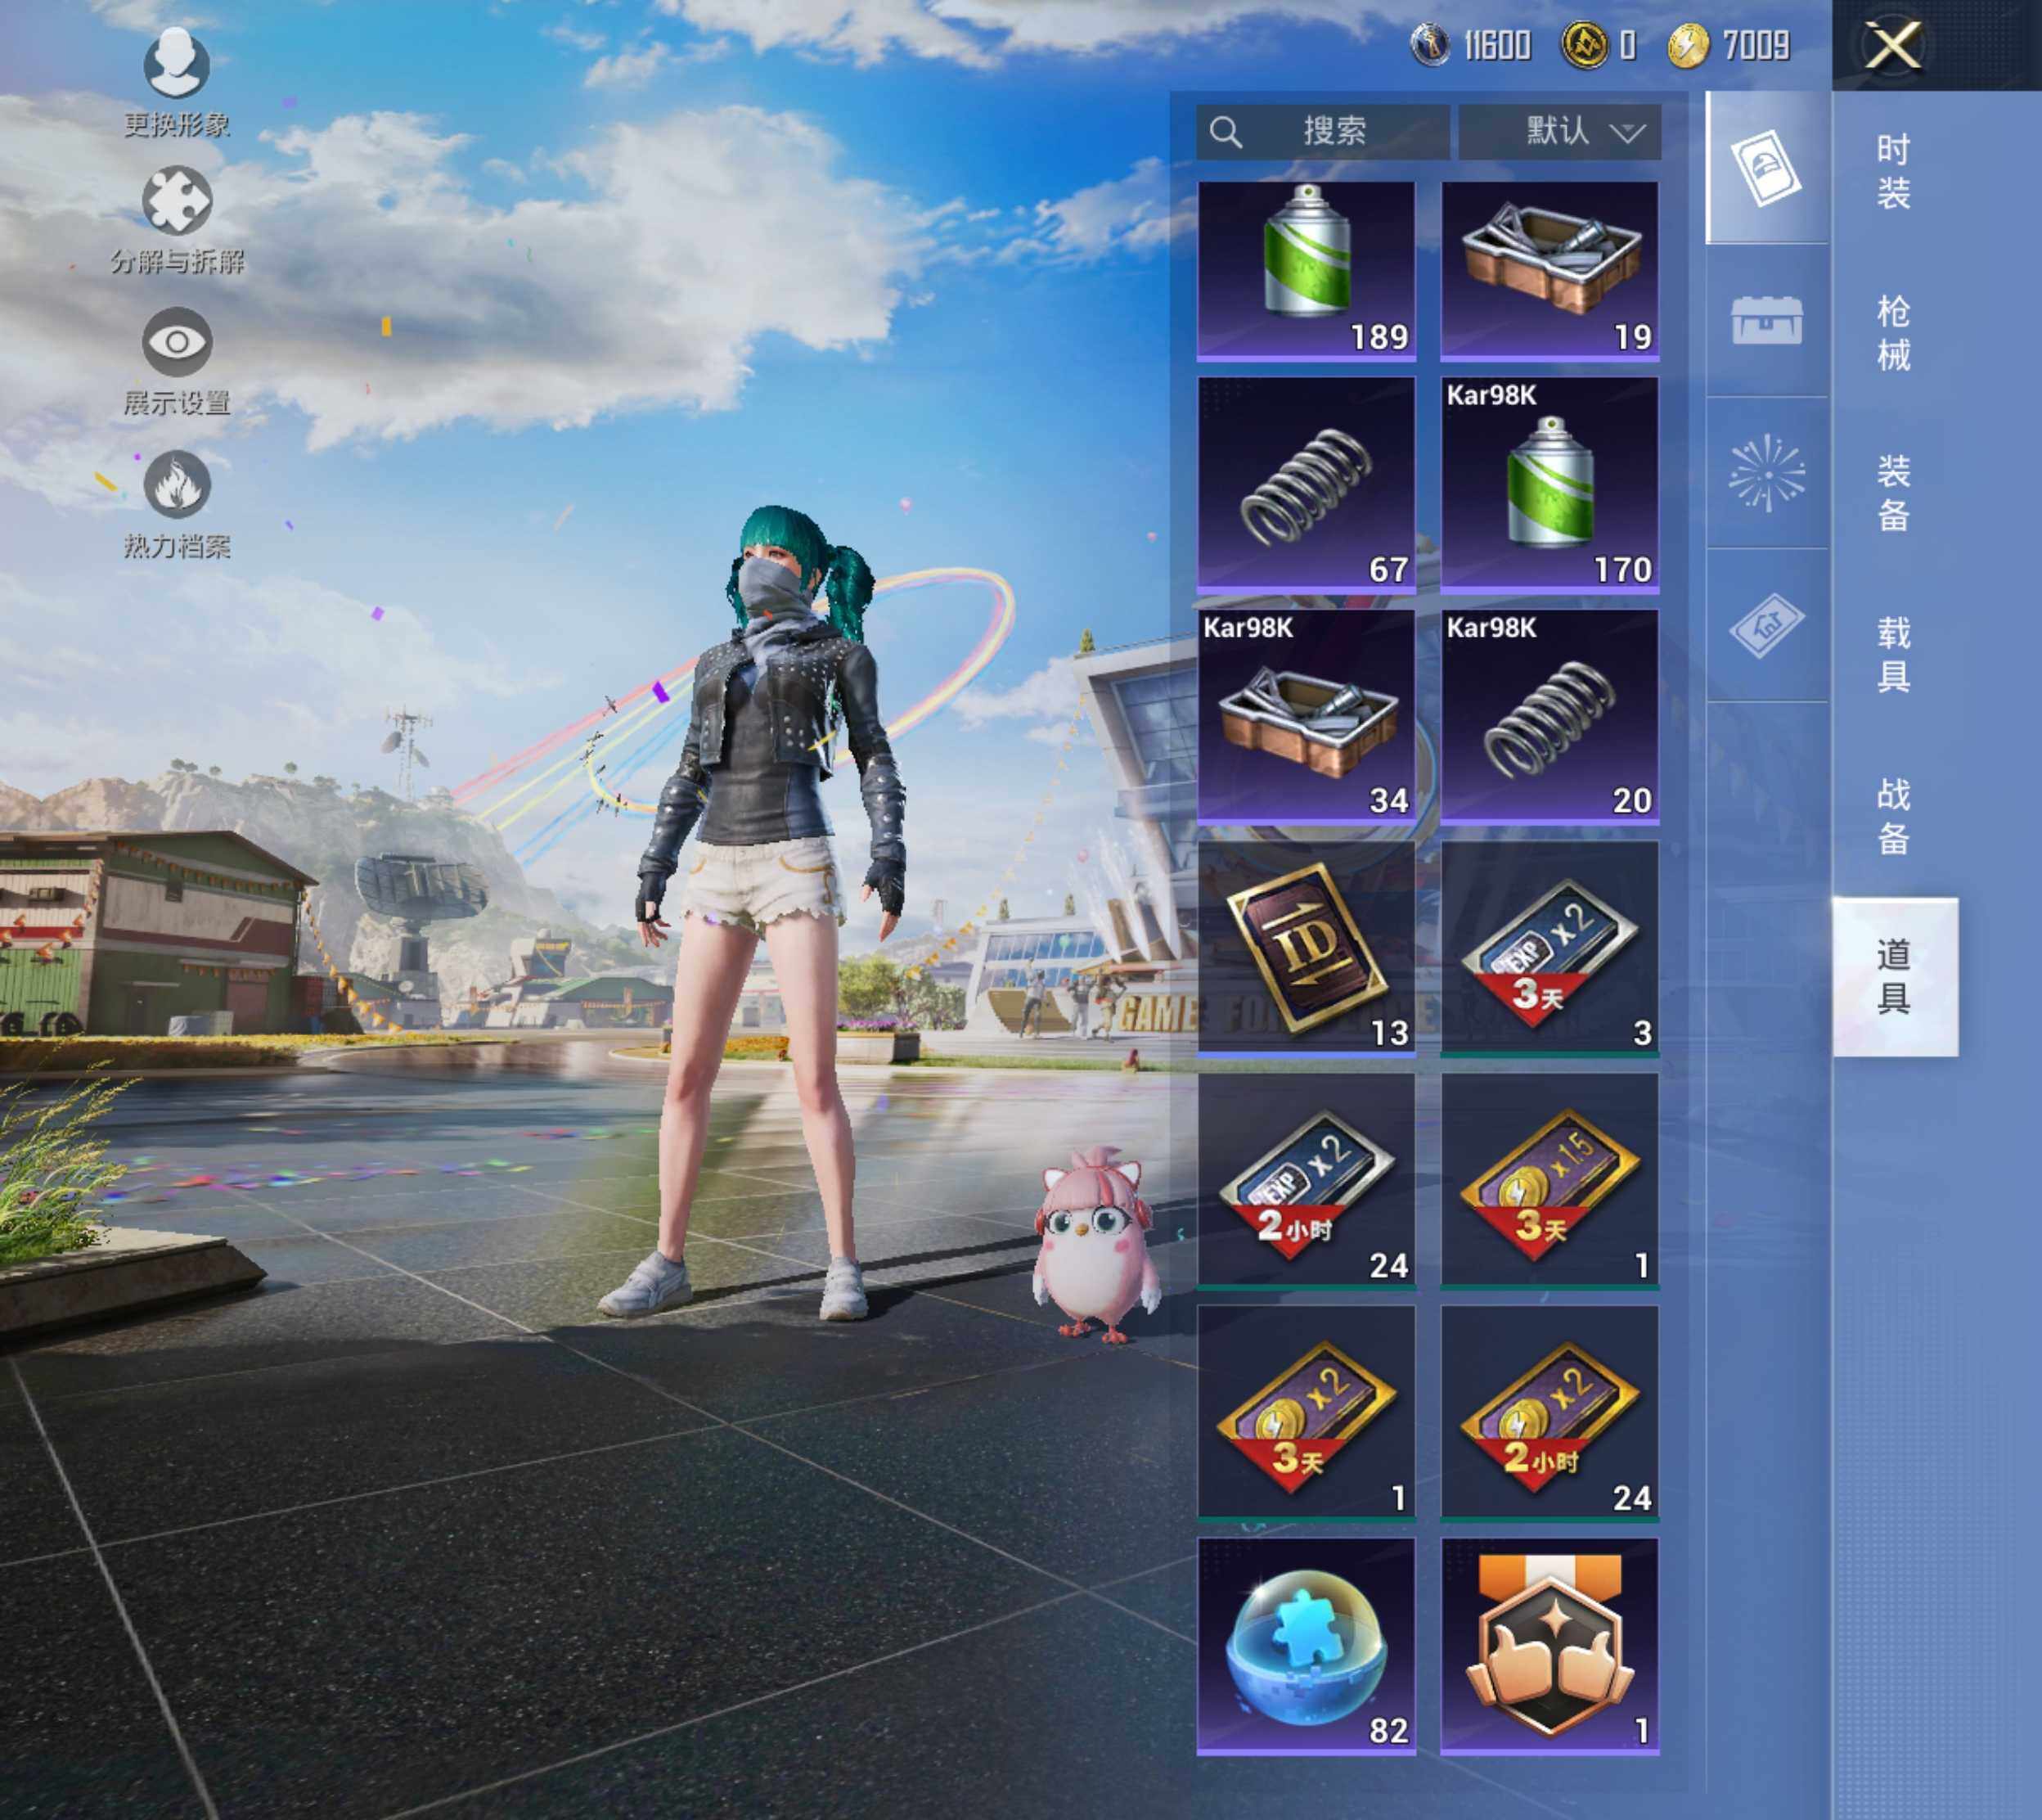Select spring item with count 67

click(x=1307, y=485)
